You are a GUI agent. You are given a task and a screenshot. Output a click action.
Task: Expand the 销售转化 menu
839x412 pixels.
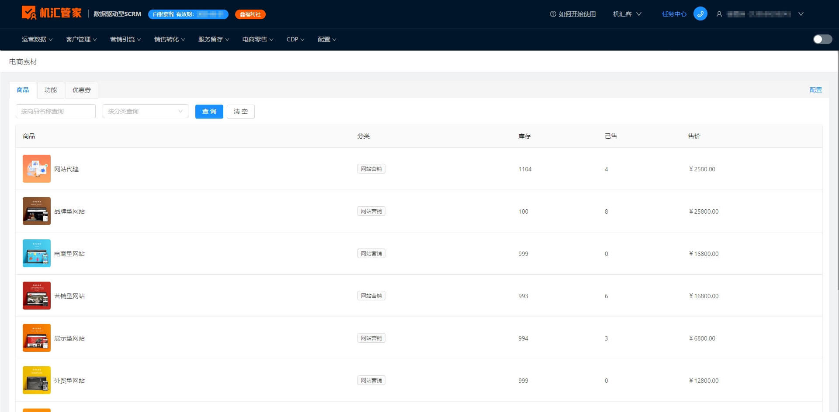pos(170,39)
